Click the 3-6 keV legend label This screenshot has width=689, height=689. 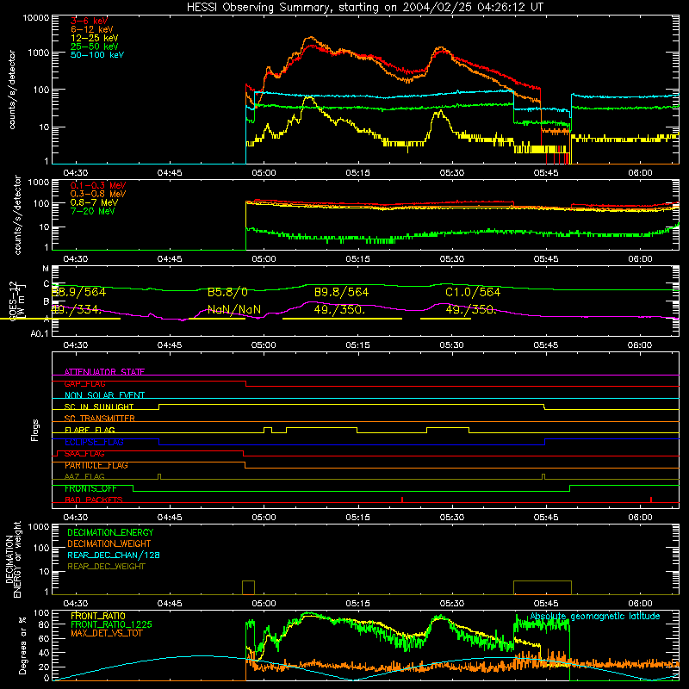click(90, 21)
